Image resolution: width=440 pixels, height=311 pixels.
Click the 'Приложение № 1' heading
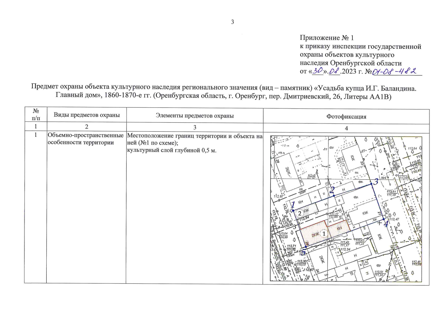click(327, 38)
